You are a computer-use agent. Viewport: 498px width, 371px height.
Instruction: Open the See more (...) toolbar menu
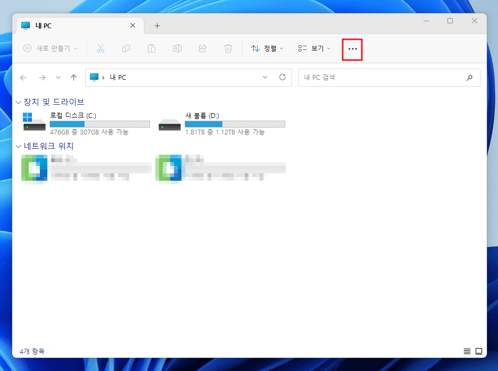[352, 48]
